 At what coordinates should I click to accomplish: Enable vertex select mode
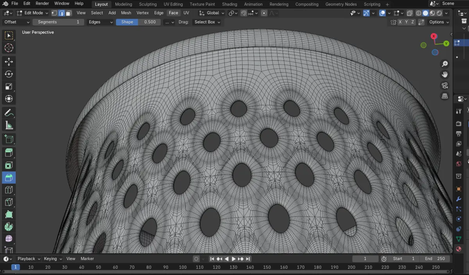(55, 13)
